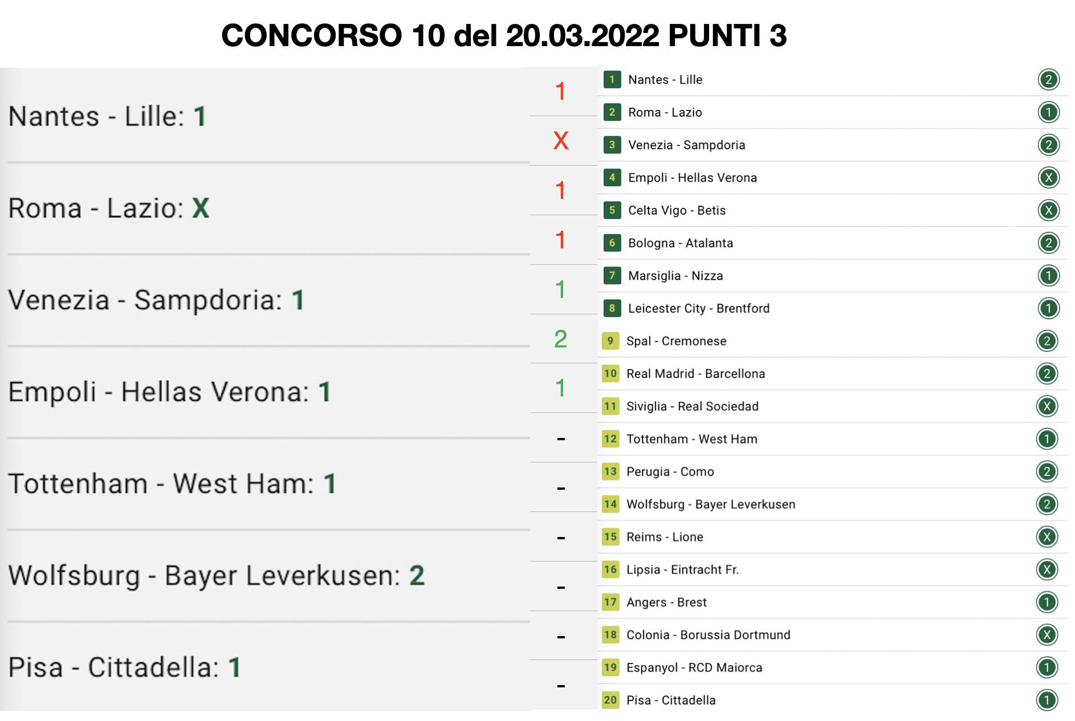Click the result circle for Real Madrid - Barcellona
Screen dimensions: 1075x721
tap(1047, 374)
